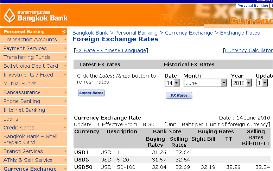The height and width of the screenshot is (171, 273).
Task: Open the Date dropdown showing 14
Action: tap(172, 83)
